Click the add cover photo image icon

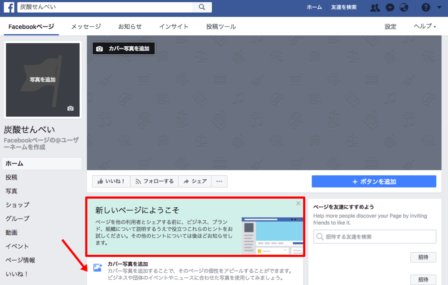(98, 268)
